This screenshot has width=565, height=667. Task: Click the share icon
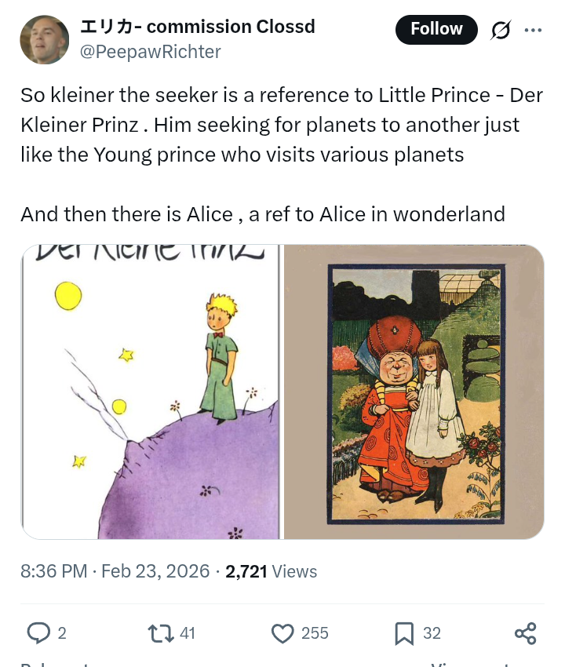tap(525, 633)
